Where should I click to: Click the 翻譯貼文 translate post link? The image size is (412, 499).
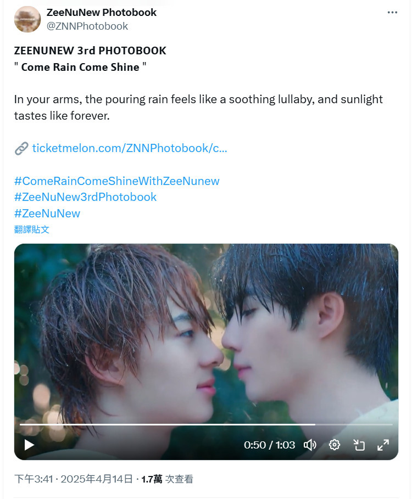click(31, 229)
